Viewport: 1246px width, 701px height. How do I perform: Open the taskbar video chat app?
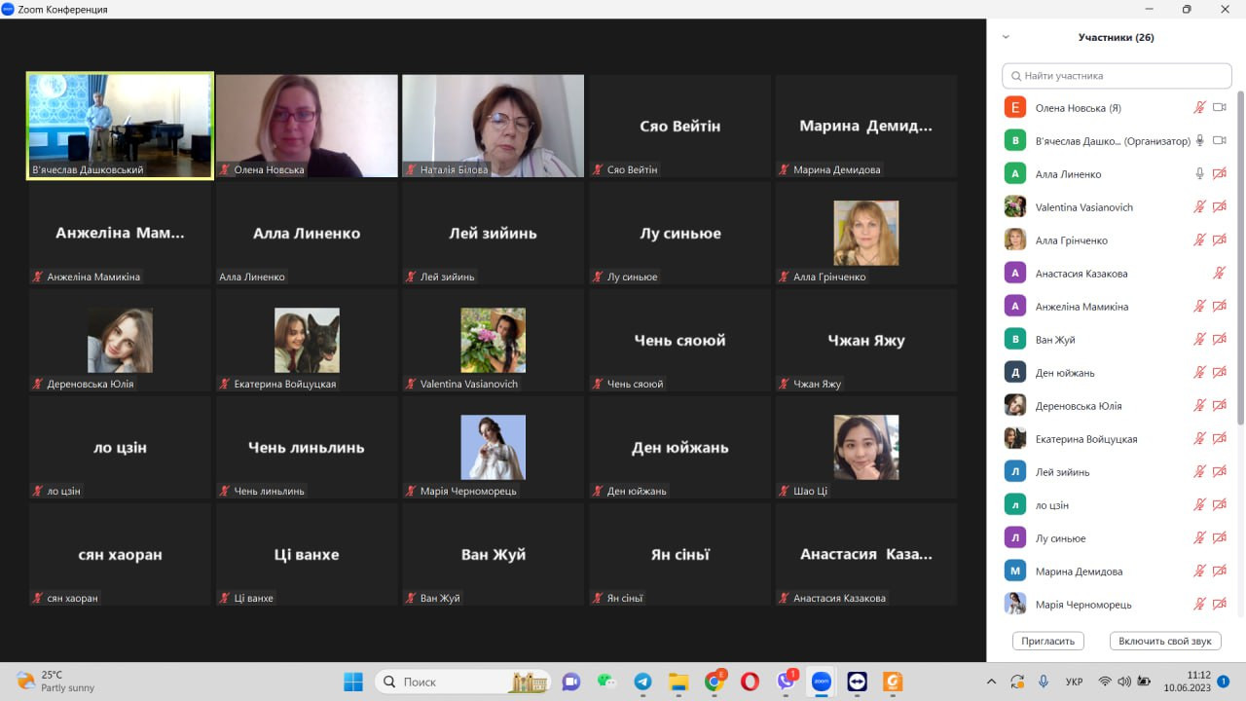pos(571,682)
